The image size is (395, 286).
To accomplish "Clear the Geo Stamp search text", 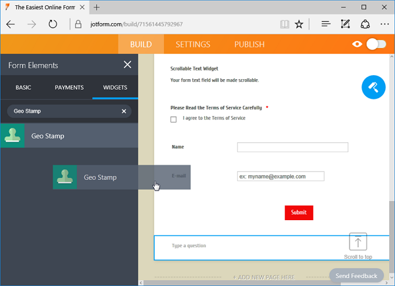I will (124, 111).
